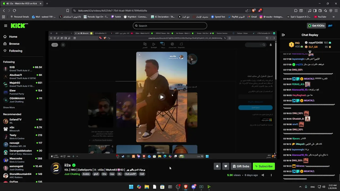Open the three-dot video options menu
Image resolution: width=340 pixels, height=191 pixels.
point(271,175)
